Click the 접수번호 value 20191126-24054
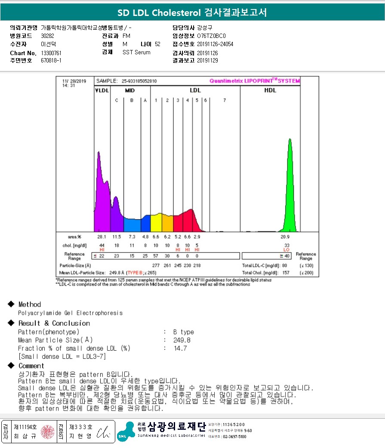This screenshot has width=385, height=448. [215, 44]
